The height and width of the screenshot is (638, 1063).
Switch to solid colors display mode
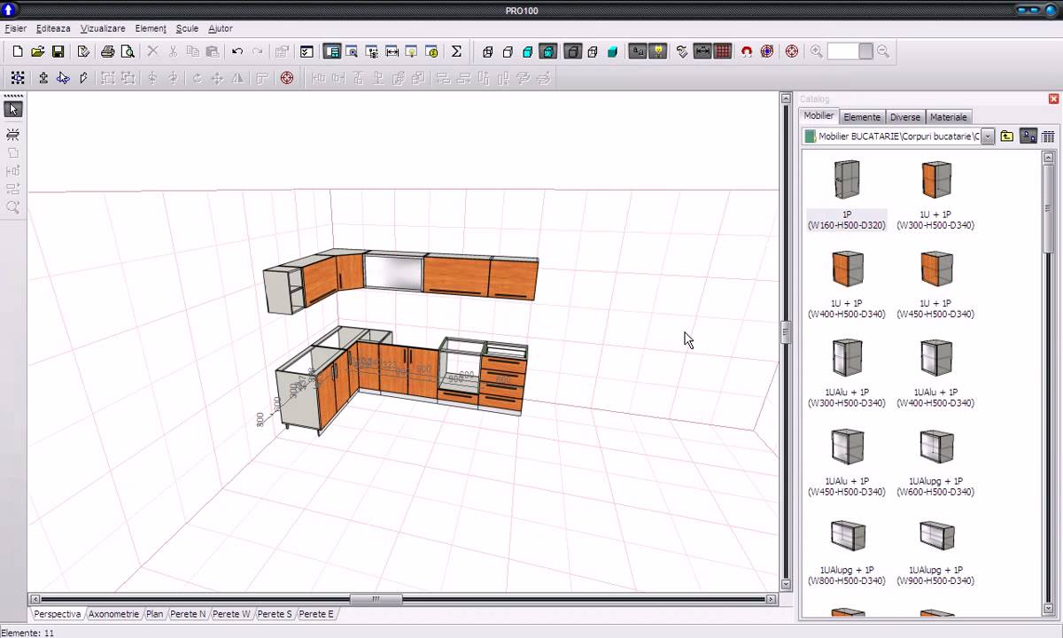click(528, 51)
